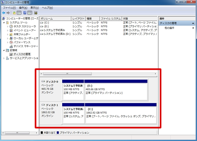The width and height of the screenshot is (197, 141).
Task: Click the ディスクの管理 tree icon
Action: pyautogui.click(x=11, y=54)
